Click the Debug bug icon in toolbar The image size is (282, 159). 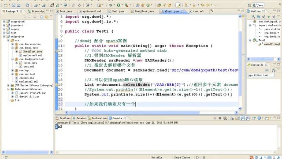click(x=111, y=5)
